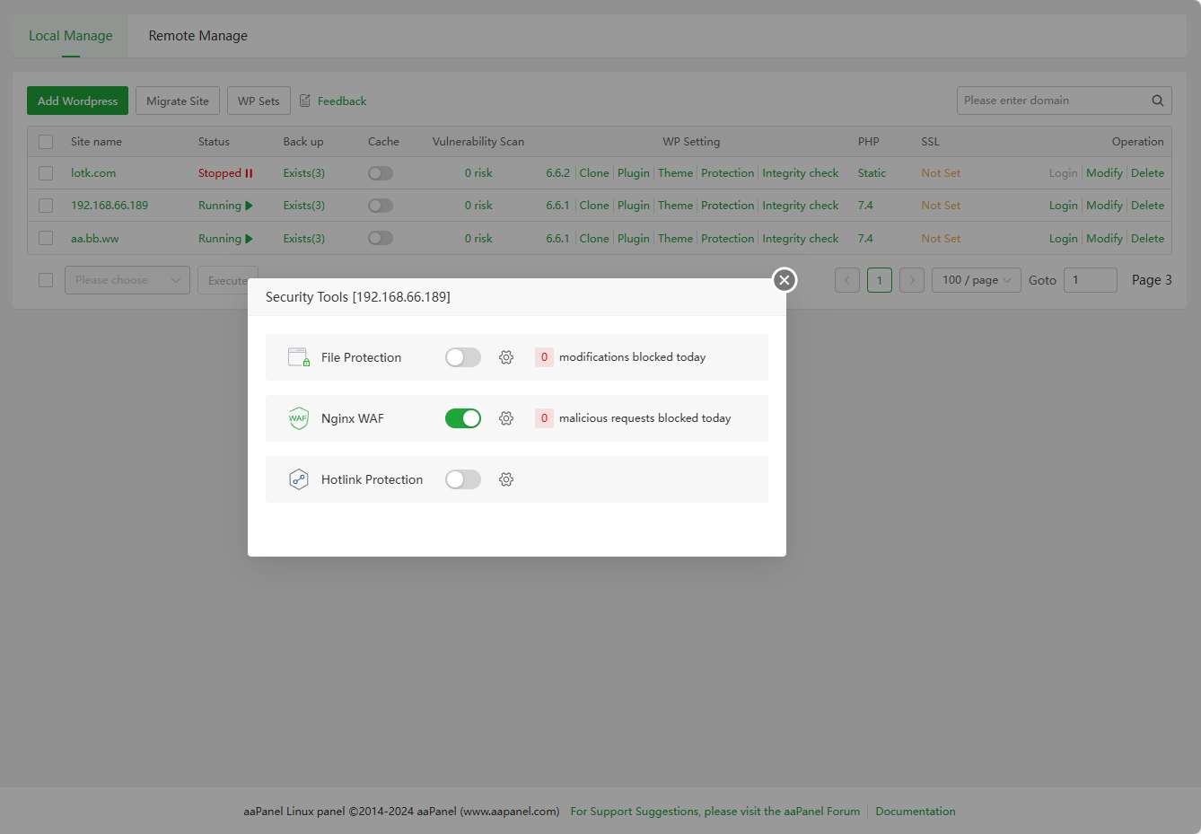
Task: Click the domain search magnifier icon
Action: [1157, 101]
